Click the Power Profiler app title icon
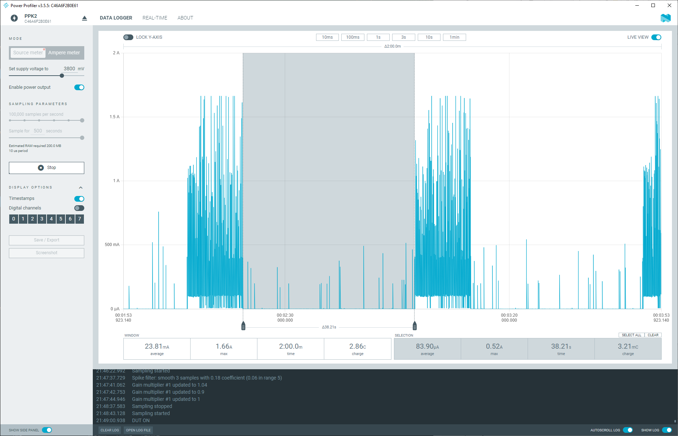This screenshot has width=678, height=436. pyautogui.click(x=6, y=5)
